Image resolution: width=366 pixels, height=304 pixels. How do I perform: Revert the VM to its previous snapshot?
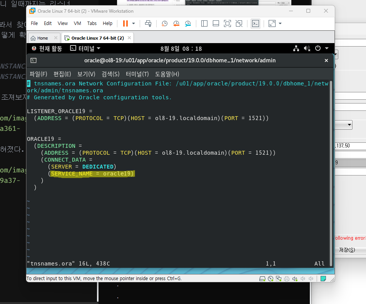point(176,23)
